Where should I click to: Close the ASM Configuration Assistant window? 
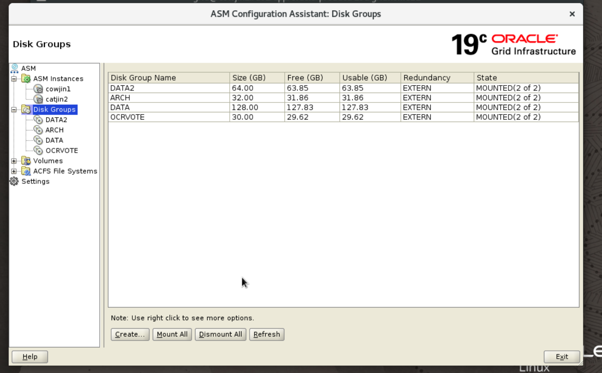572,14
